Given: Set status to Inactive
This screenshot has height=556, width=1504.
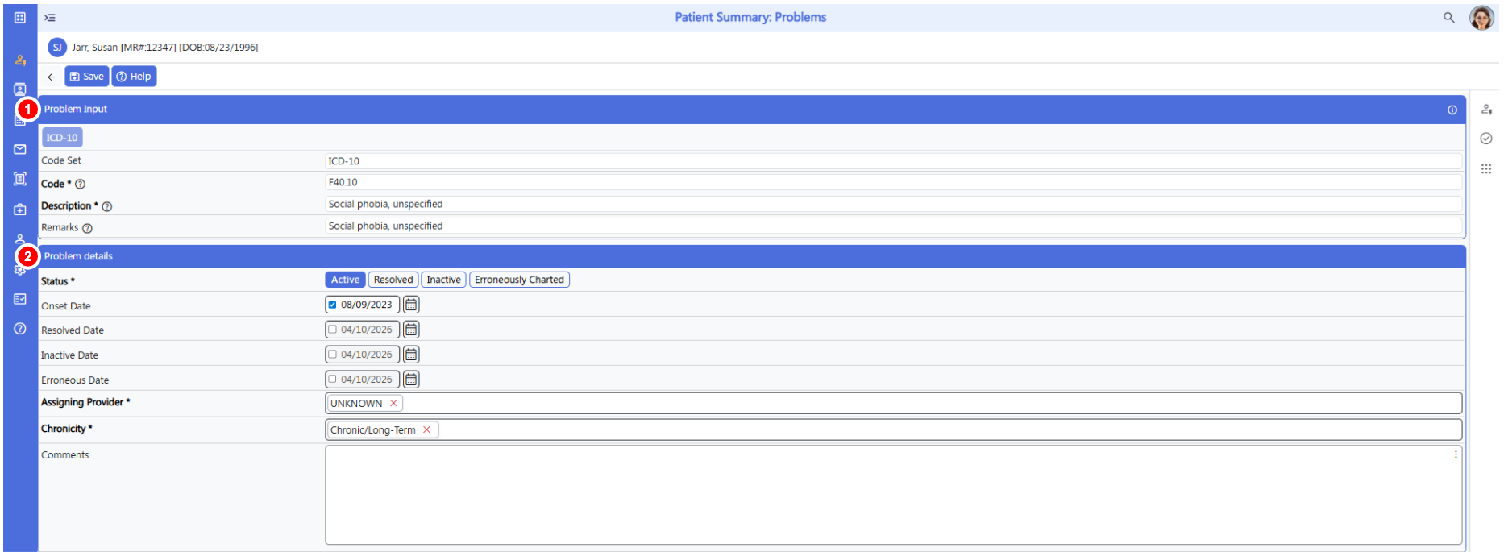Looking at the screenshot, I should [443, 280].
